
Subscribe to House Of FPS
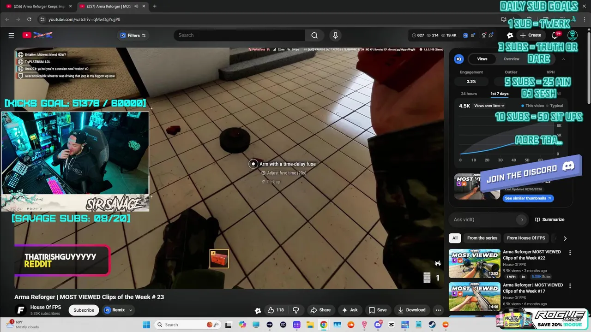pos(84,310)
